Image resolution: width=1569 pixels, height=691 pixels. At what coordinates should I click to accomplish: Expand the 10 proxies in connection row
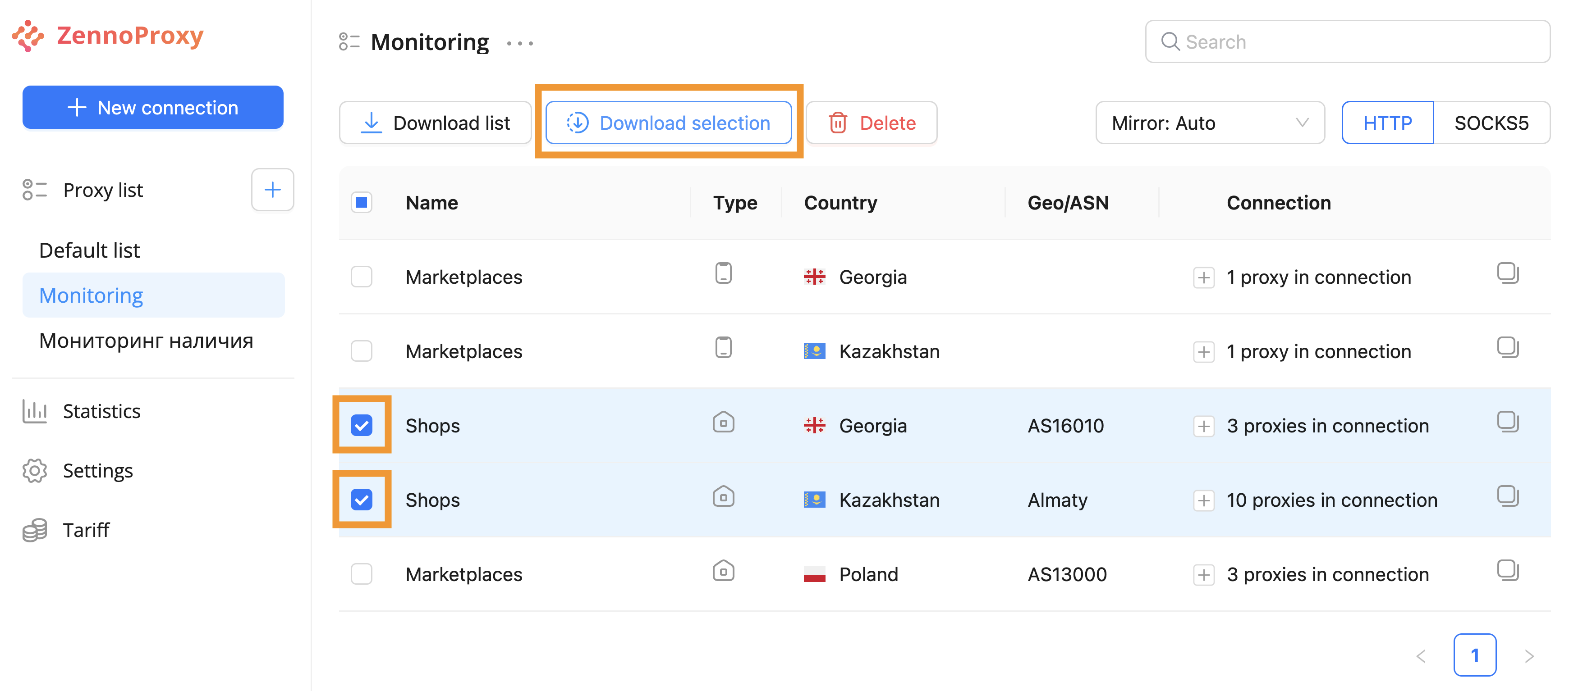1203,500
